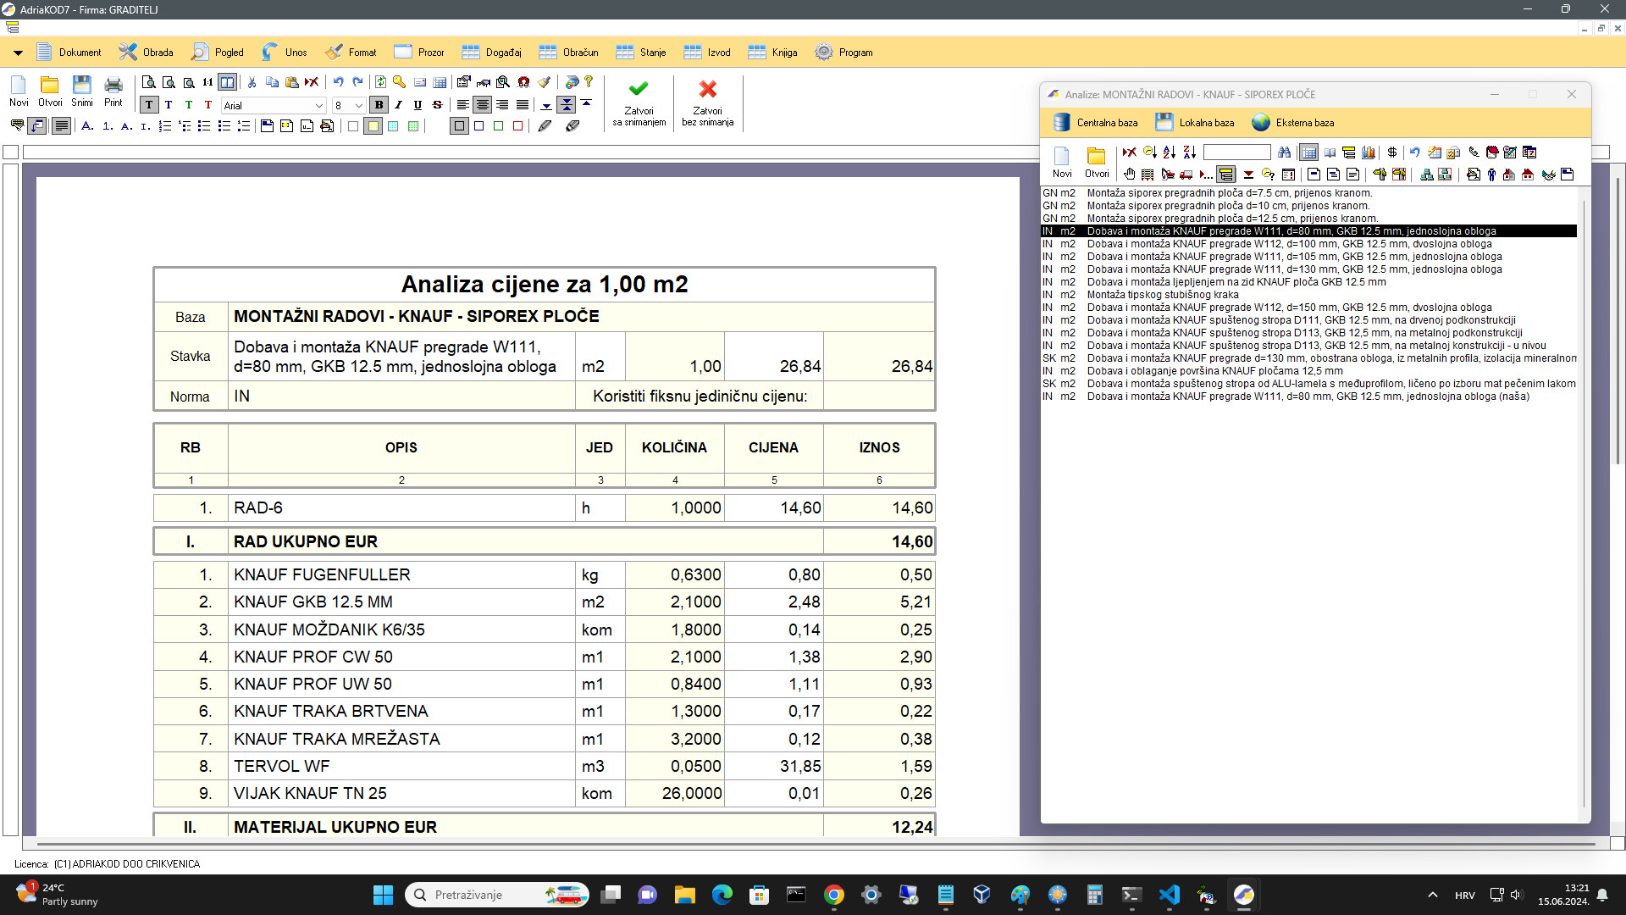The image size is (1626, 915).
Task: Select the yellow cell background swatch
Action: point(373,126)
